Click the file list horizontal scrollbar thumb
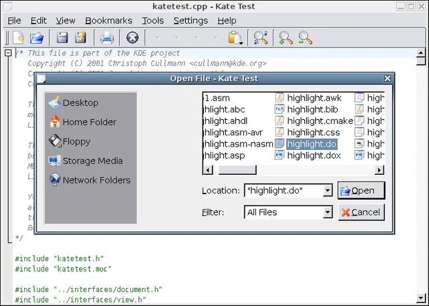The image size is (429, 306). point(237,170)
